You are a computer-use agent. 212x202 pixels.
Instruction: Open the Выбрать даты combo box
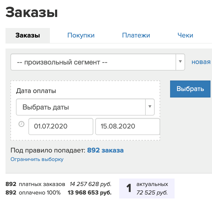pyautogui.click(x=81, y=107)
